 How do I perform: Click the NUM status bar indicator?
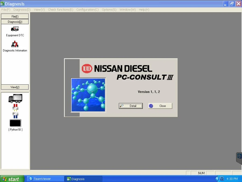pos(201,173)
